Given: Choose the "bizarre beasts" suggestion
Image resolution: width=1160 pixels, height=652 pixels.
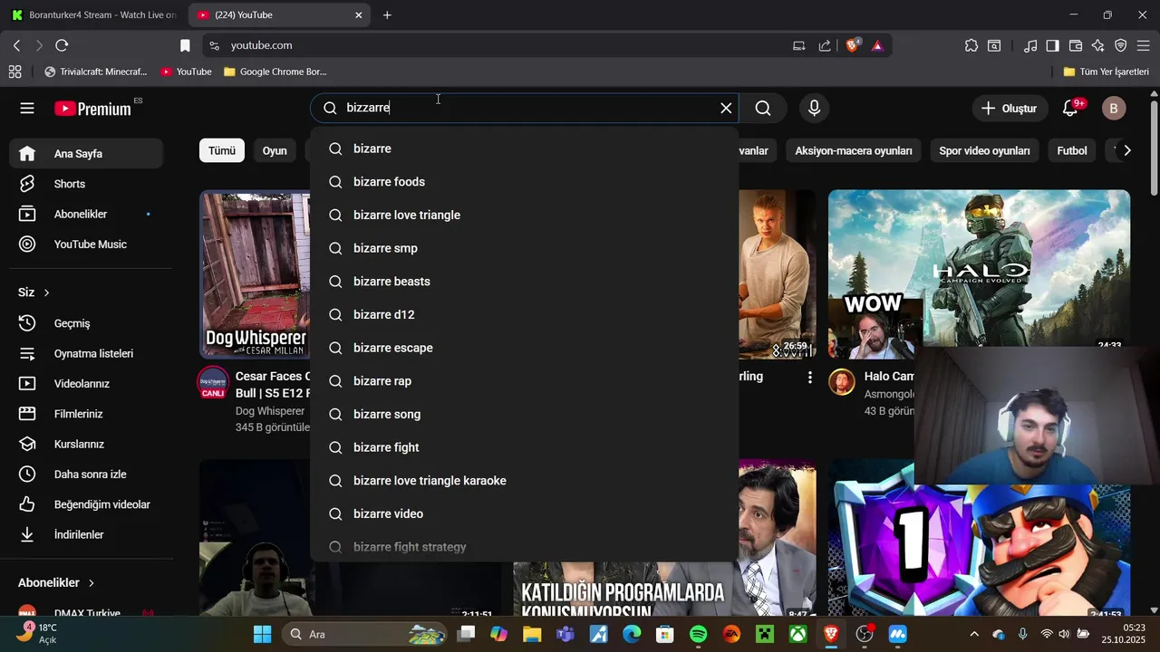Looking at the screenshot, I should (524, 282).
